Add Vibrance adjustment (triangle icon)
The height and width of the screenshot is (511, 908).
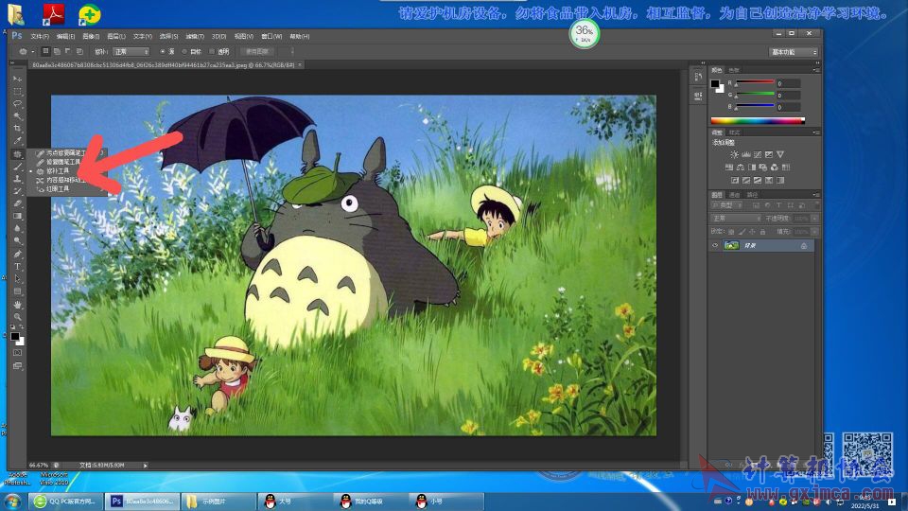tap(780, 154)
